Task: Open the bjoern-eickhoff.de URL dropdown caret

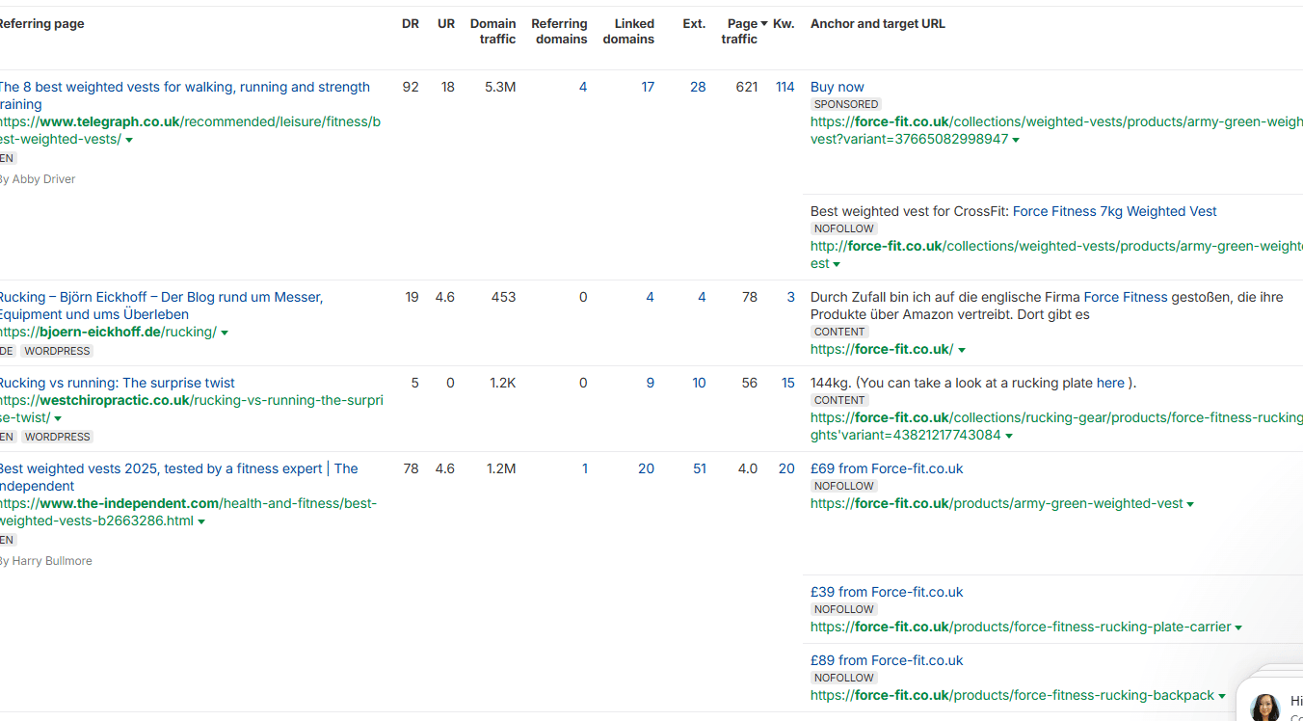Action: coord(225,333)
